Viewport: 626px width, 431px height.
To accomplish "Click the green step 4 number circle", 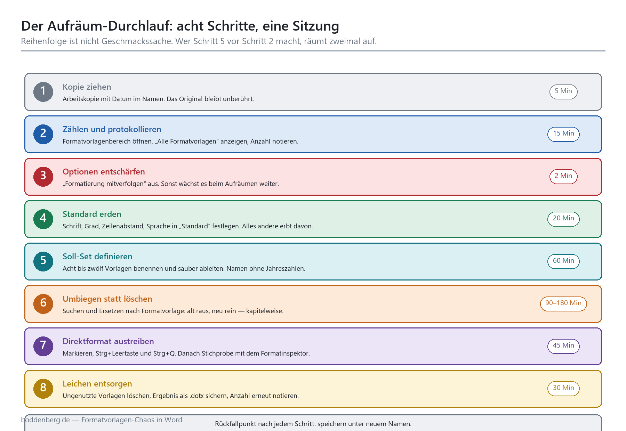I will [43, 219].
